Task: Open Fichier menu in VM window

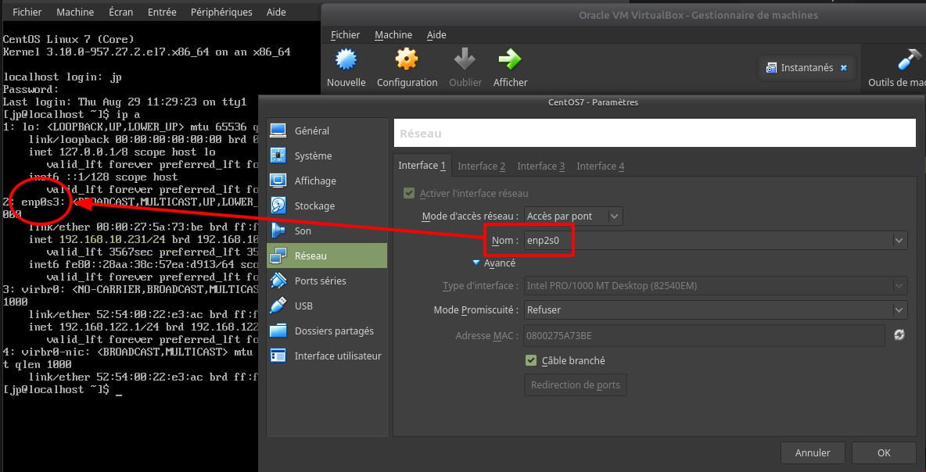Action: coord(27,12)
